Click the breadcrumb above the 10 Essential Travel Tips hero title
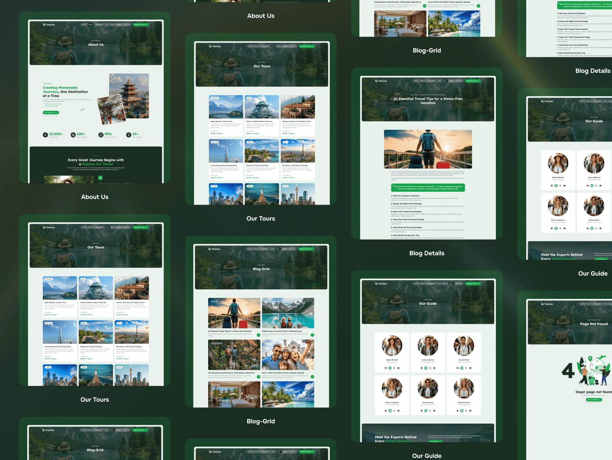612x460 pixels. click(x=428, y=95)
